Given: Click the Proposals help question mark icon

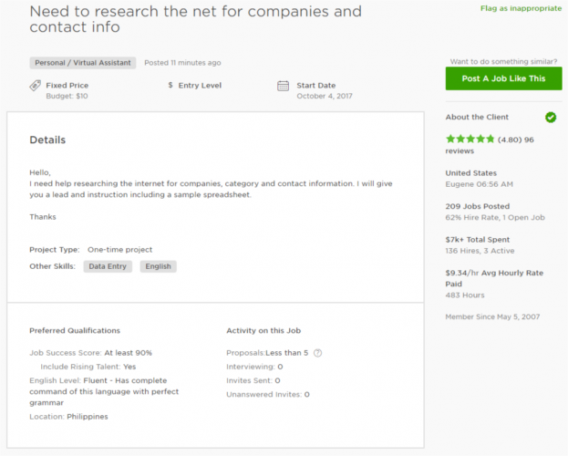Looking at the screenshot, I should (318, 353).
